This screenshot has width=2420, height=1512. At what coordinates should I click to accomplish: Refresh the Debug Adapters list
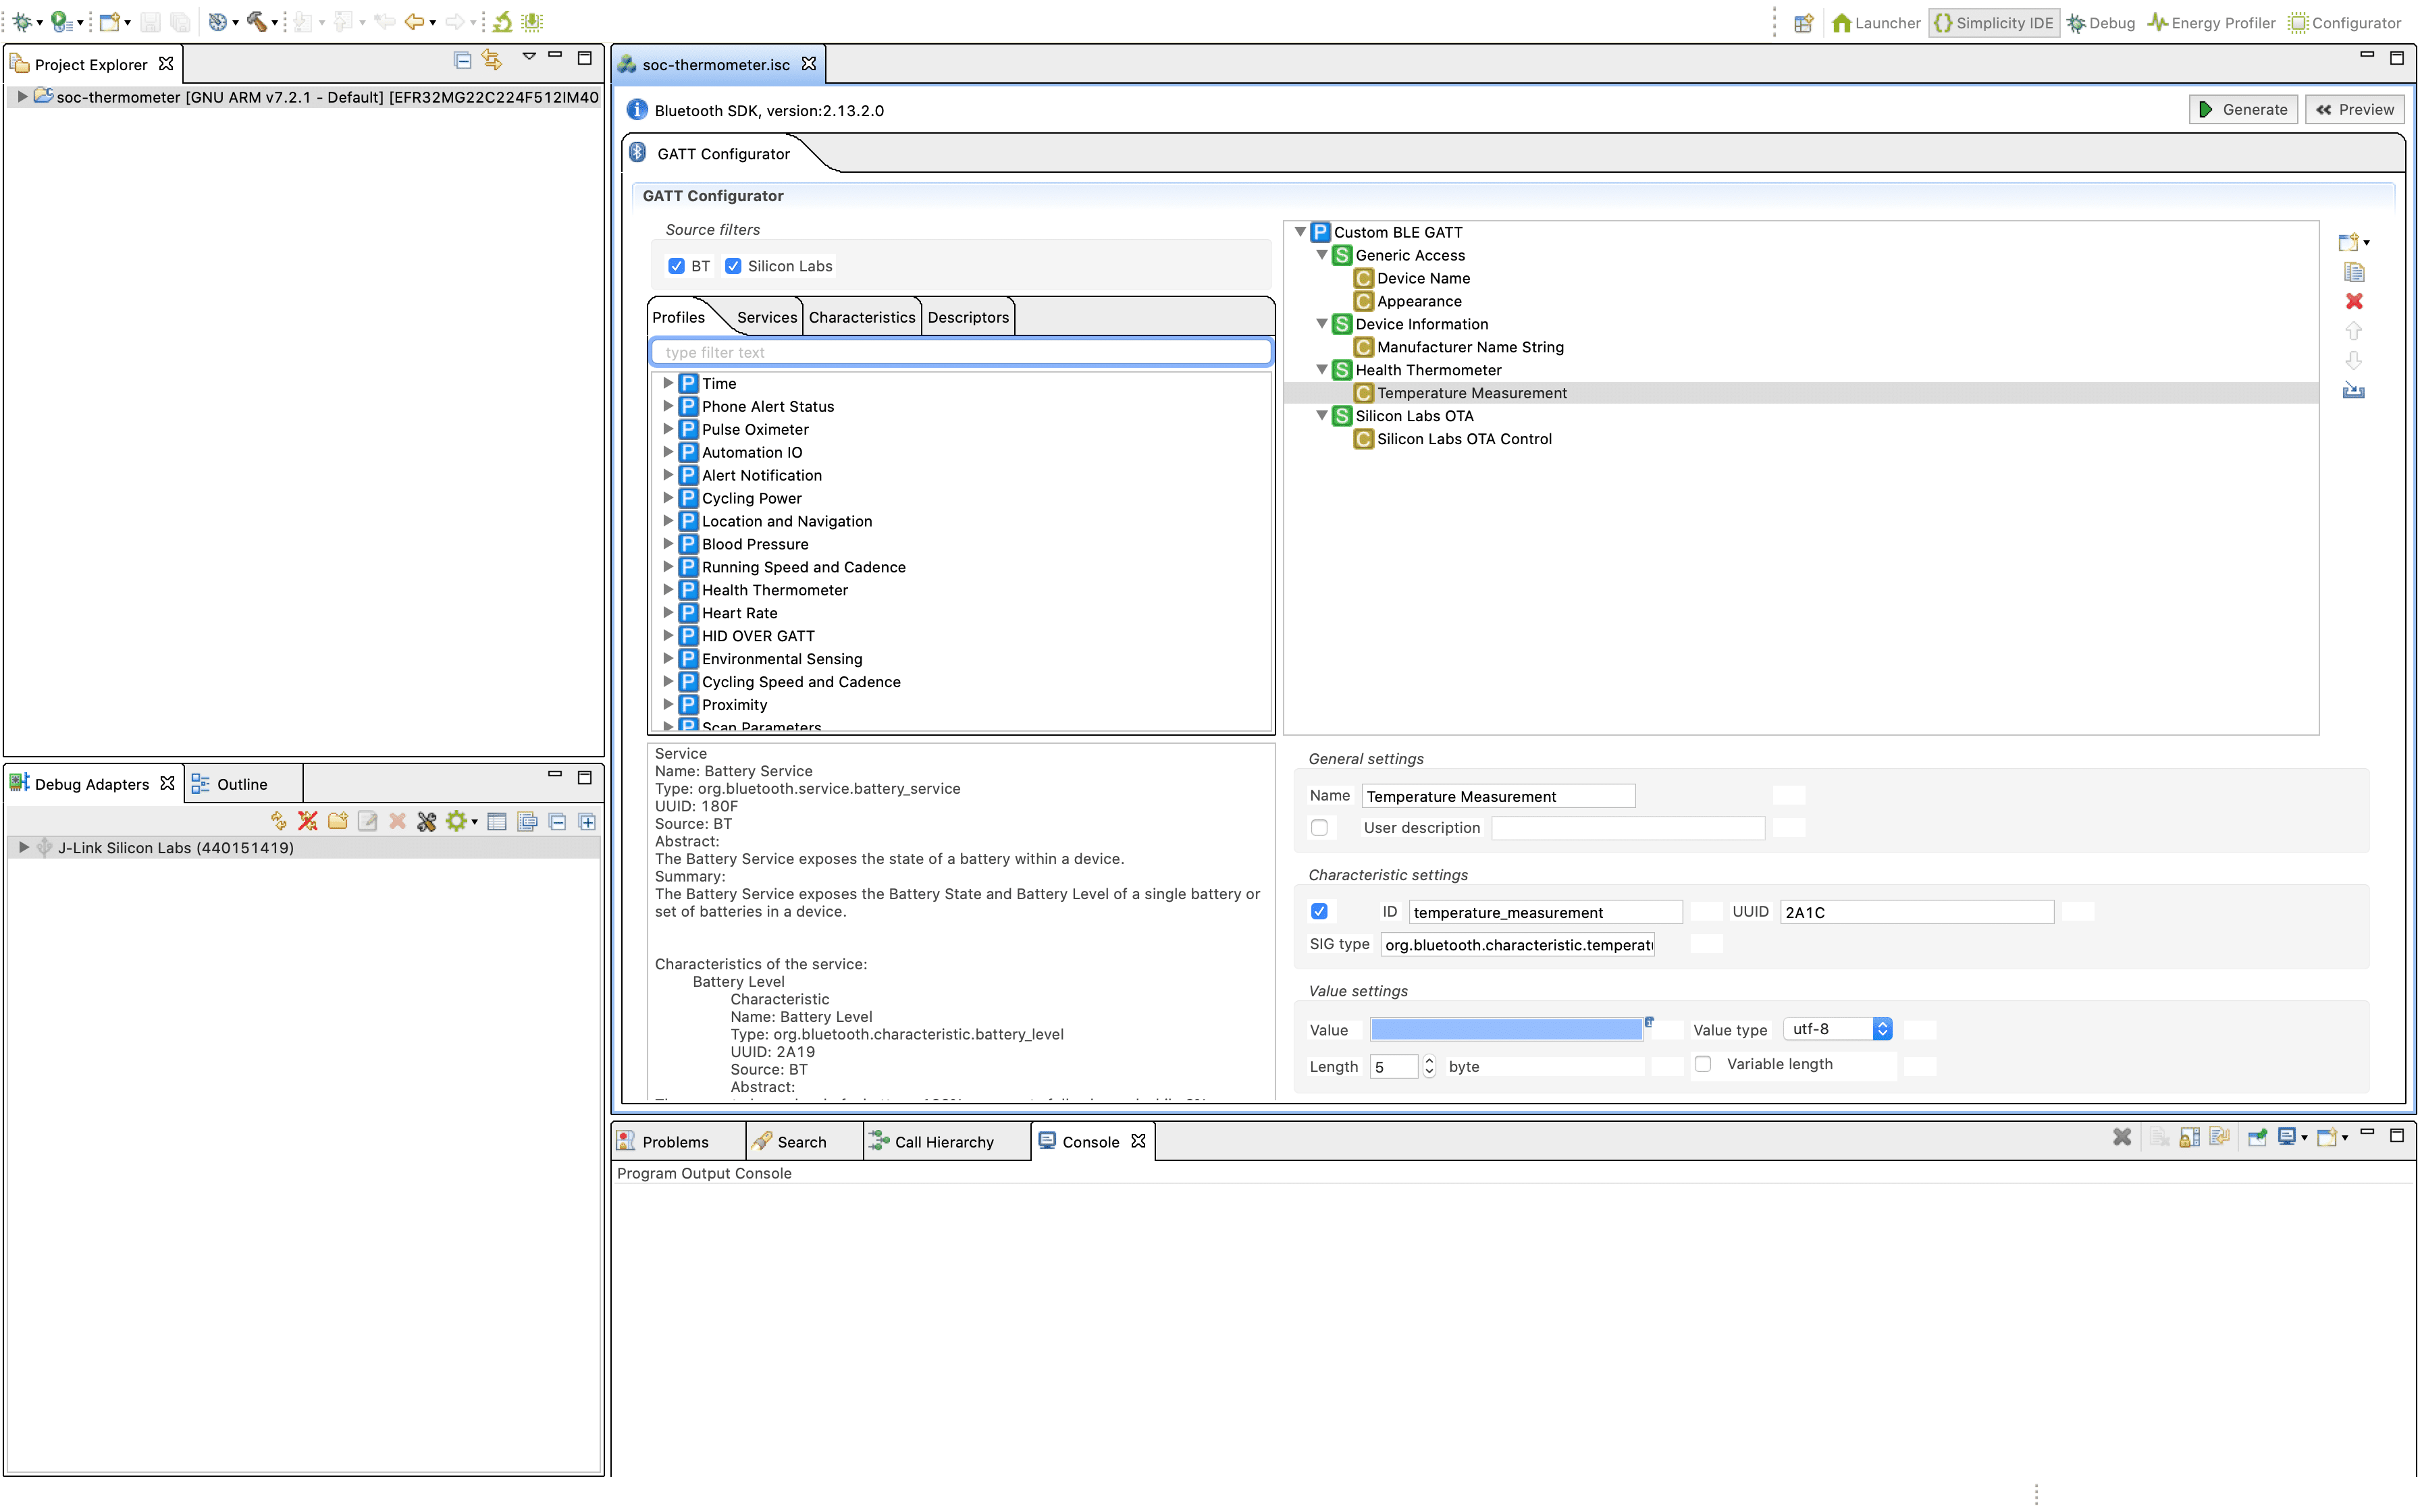point(278,821)
